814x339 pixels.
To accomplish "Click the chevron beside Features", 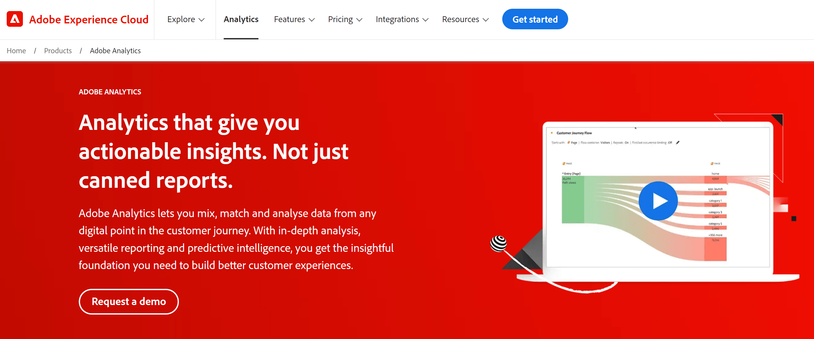I will [311, 20].
